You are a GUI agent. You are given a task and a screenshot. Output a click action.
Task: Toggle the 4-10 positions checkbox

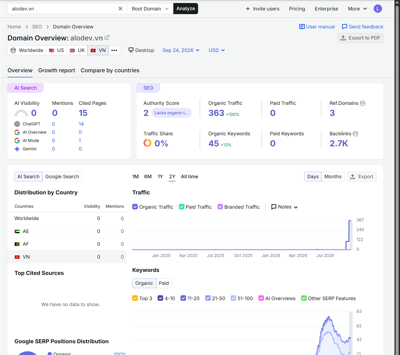pyautogui.click(x=160, y=298)
